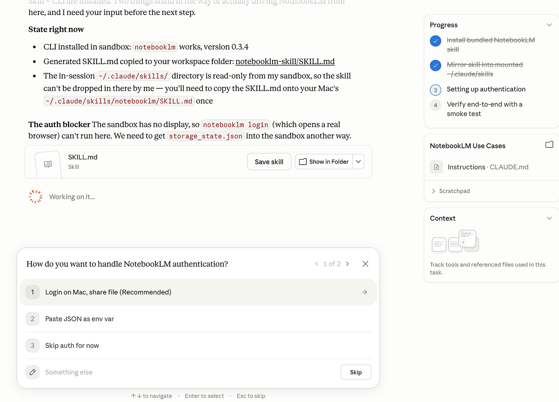Open dropdown arrow next to Show in Folder
The height and width of the screenshot is (402, 559).
358,162
